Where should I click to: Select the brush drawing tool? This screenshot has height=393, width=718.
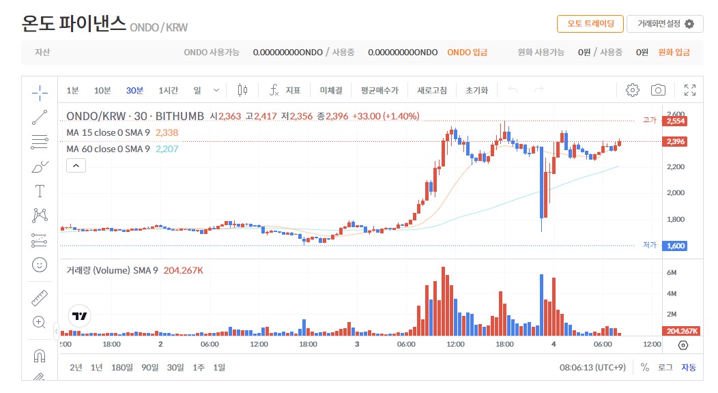tap(40, 166)
